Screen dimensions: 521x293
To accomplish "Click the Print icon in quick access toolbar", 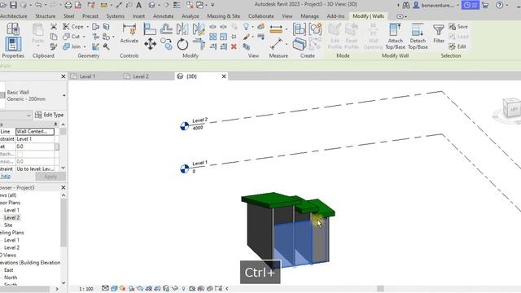I will point(68,5).
